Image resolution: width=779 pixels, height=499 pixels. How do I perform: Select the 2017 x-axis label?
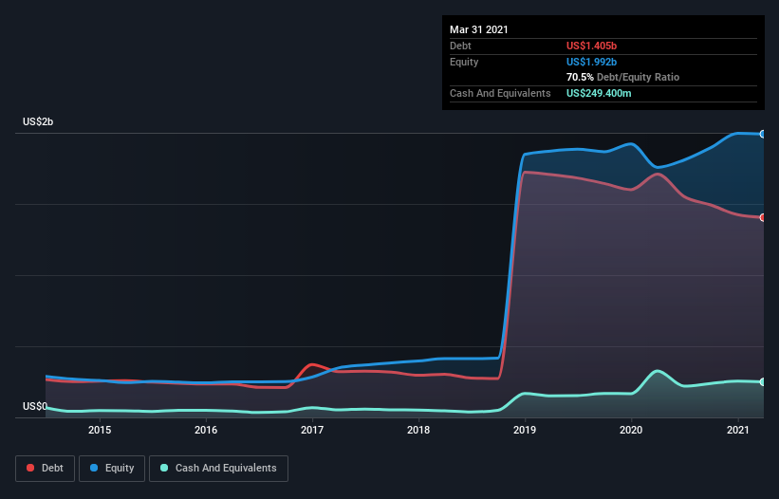pyautogui.click(x=312, y=430)
